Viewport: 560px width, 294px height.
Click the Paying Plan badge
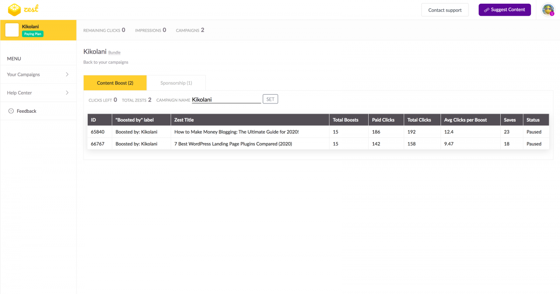point(33,34)
